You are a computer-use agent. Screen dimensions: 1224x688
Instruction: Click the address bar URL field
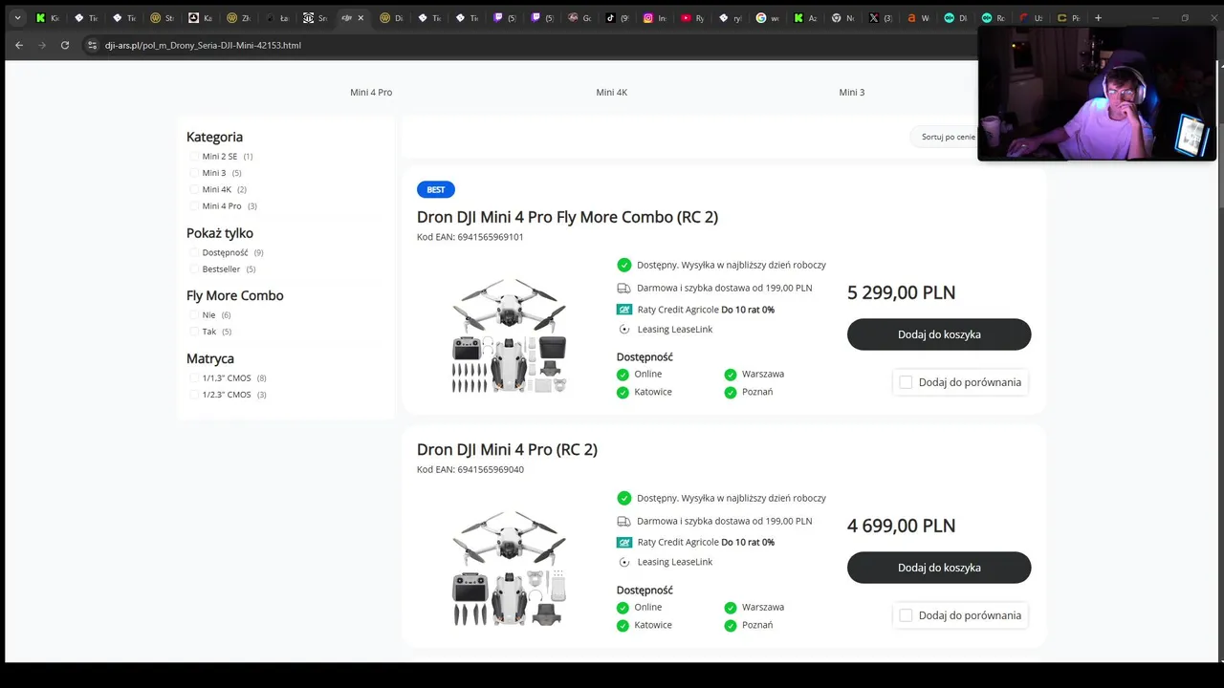point(526,45)
